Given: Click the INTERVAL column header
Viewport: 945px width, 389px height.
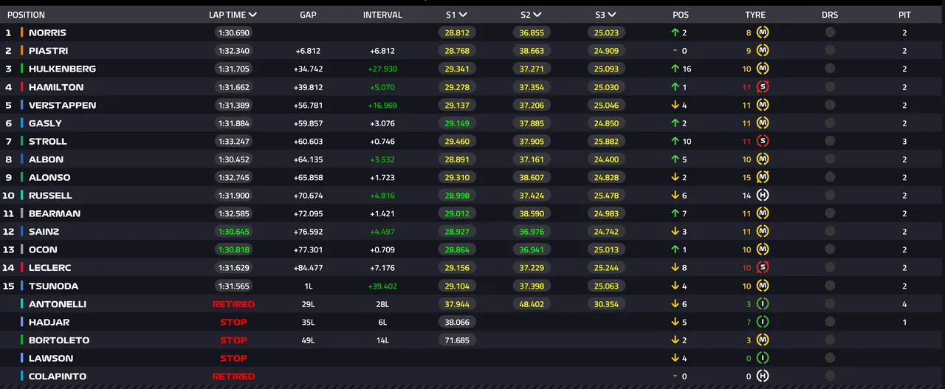Looking at the screenshot, I should 382,15.
